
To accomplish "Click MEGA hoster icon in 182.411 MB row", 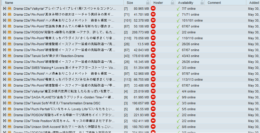I will point(153,121).
